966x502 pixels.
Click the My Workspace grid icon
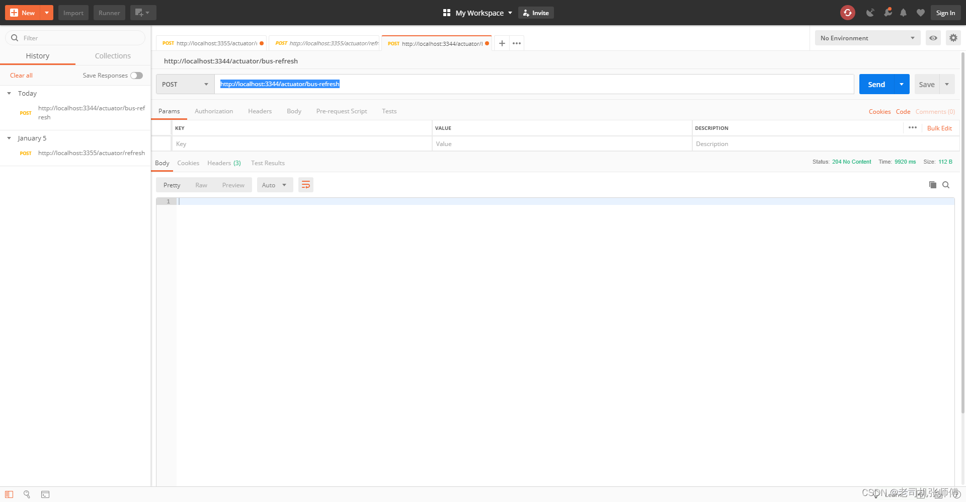446,13
